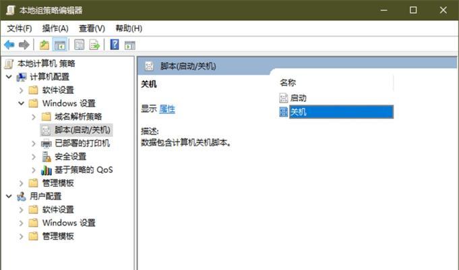This screenshot has height=270, width=459.
Task: Select 软件设置 under 用户配置
Action: point(58,210)
